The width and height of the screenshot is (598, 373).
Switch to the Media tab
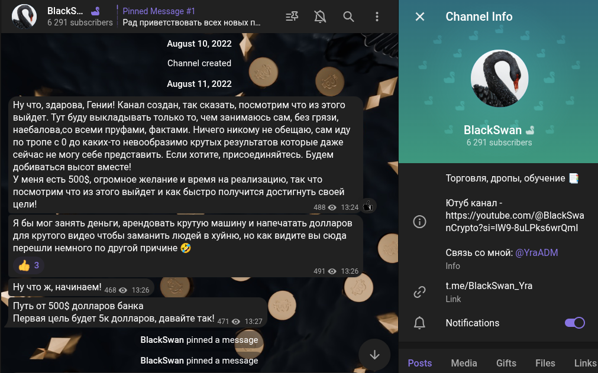464,363
